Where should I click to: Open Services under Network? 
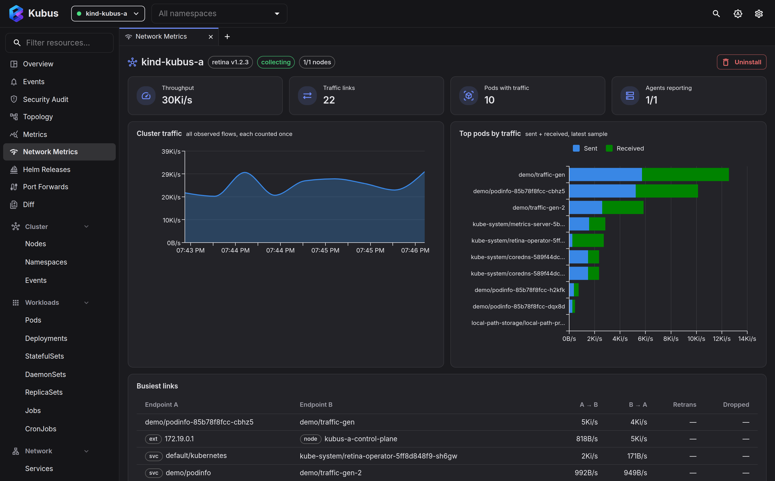coord(39,469)
